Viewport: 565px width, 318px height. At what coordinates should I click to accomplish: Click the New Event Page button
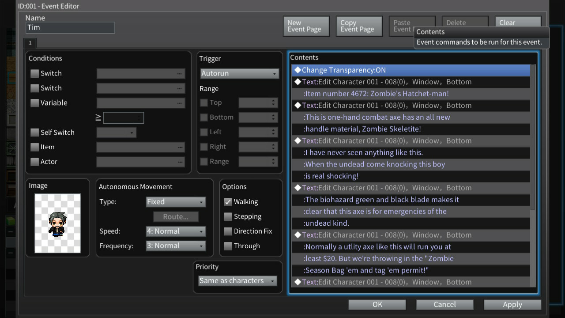[306, 26]
